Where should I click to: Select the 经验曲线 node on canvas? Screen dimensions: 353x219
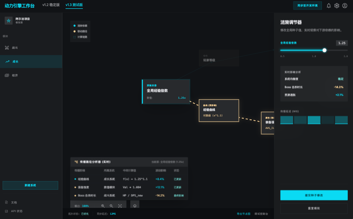click(x=218, y=110)
